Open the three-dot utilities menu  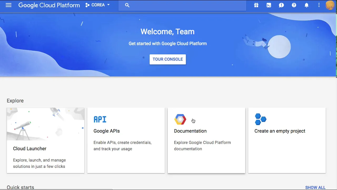click(x=319, y=5)
